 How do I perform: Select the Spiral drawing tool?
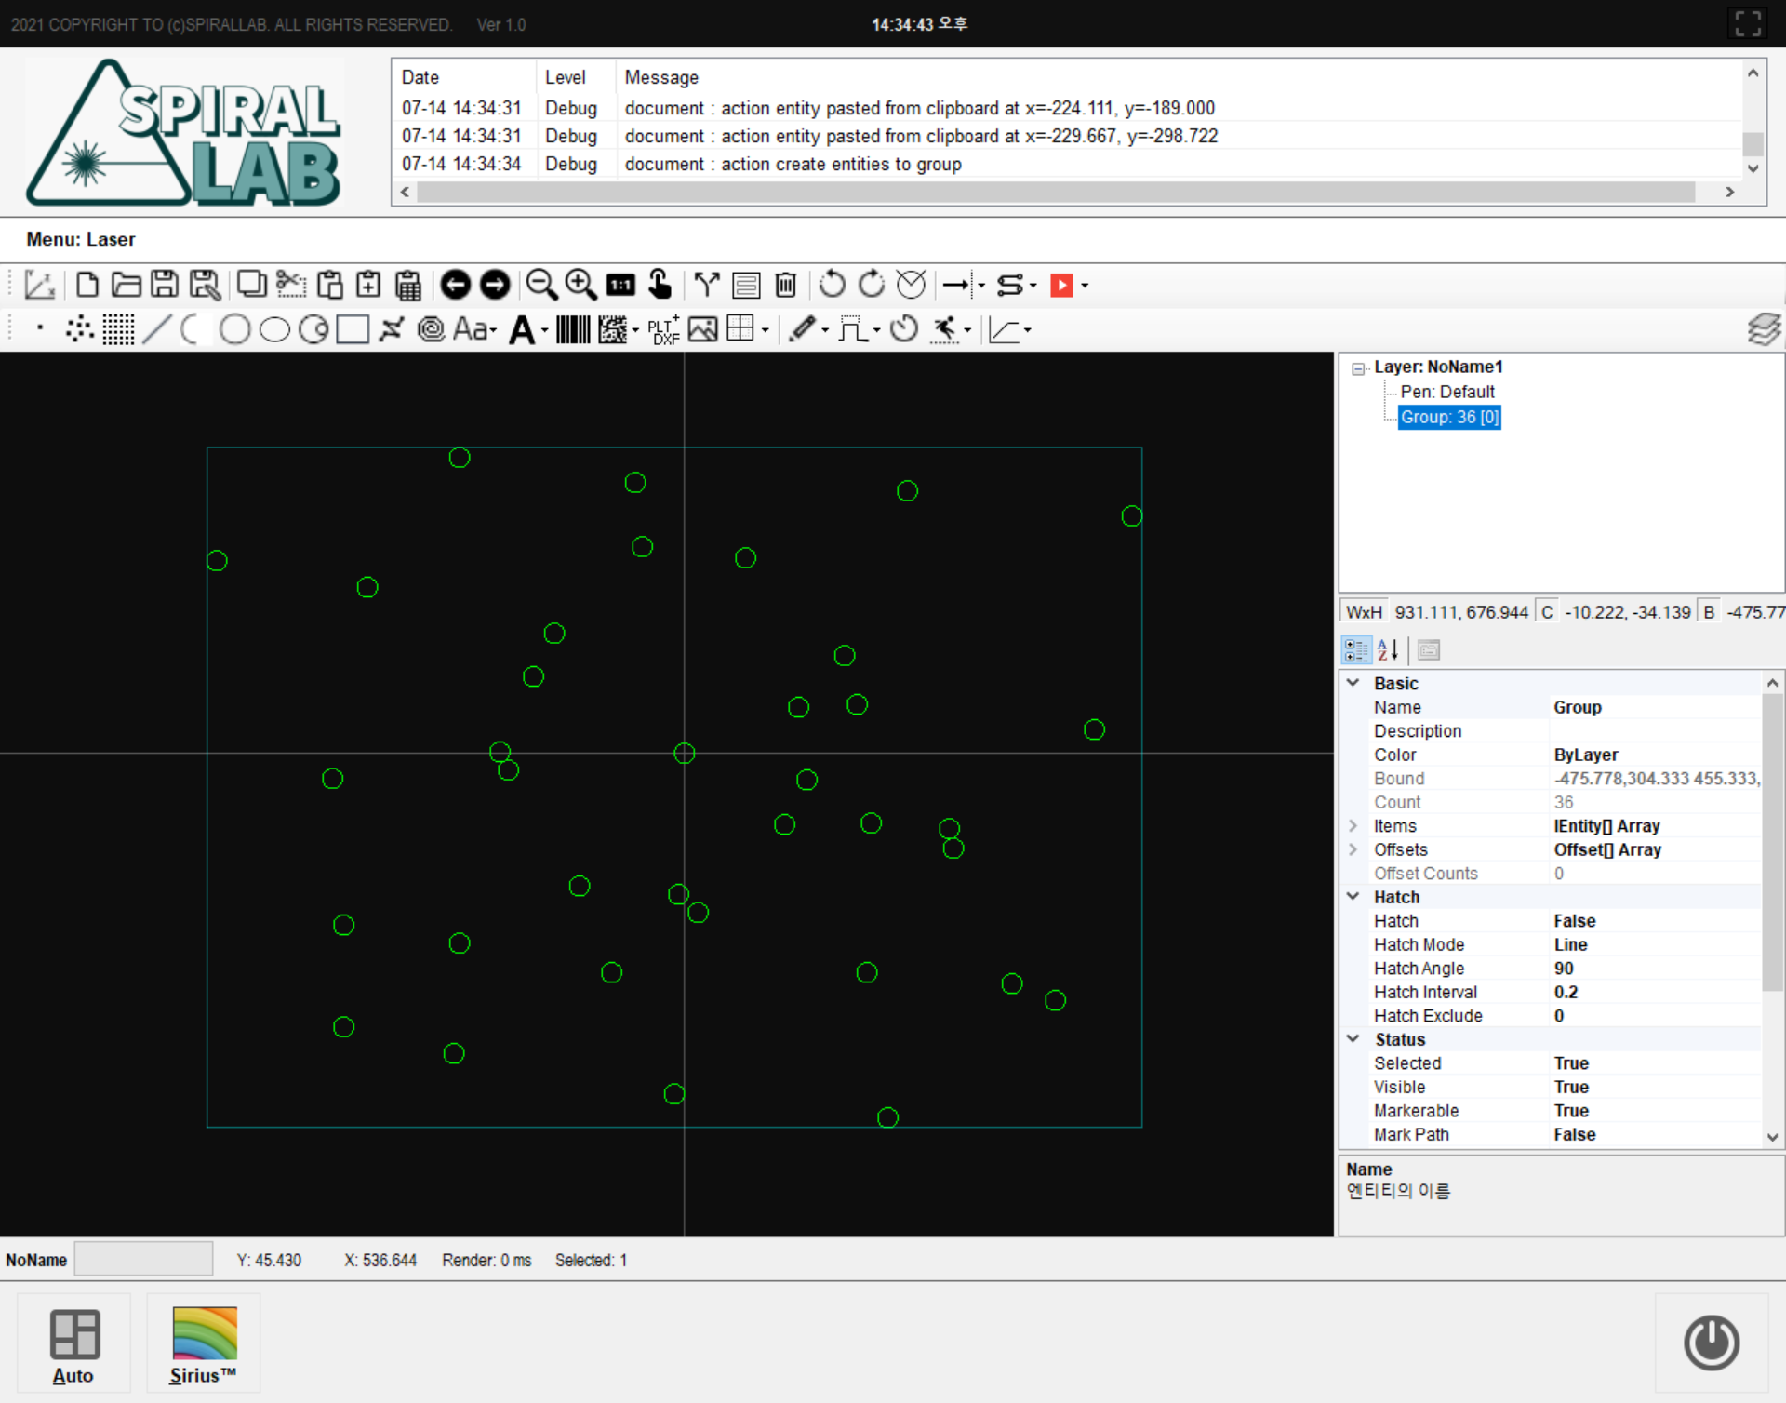(x=431, y=329)
